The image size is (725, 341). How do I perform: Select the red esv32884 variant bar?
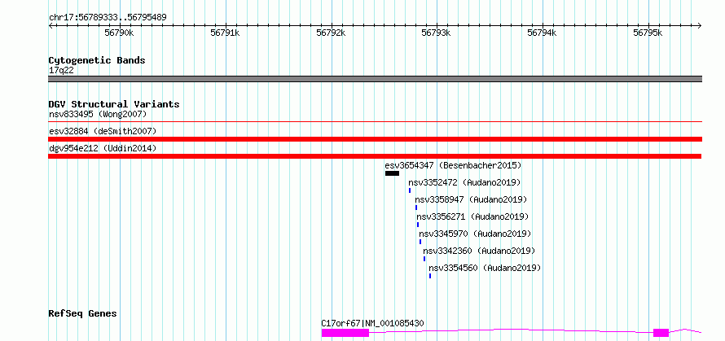(x=375, y=139)
